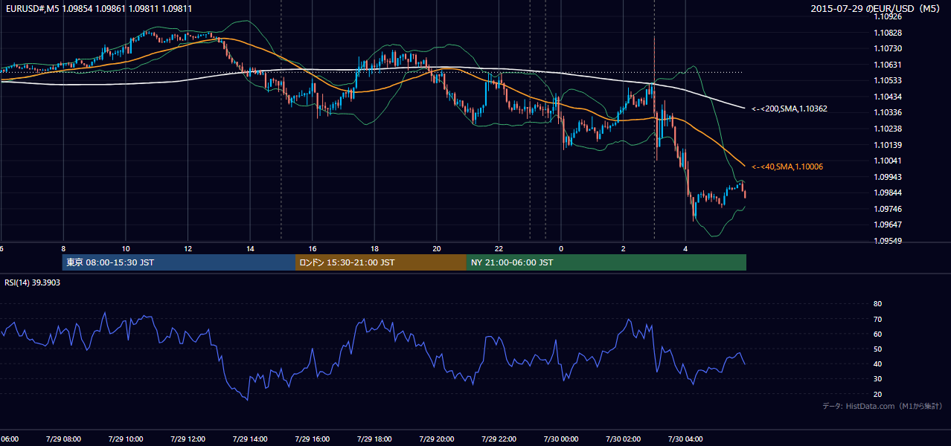Screen dimensions: 951x446
Task: Select the ロンドン 15:30-21:00 JST session bar
Action: pos(381,262)
